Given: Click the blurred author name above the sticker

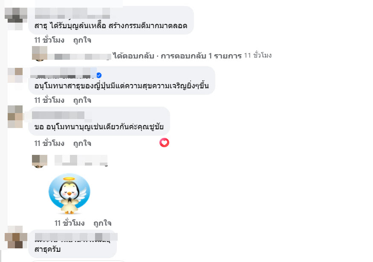Looking at the screenshot, I should click(x=81, y=160).
